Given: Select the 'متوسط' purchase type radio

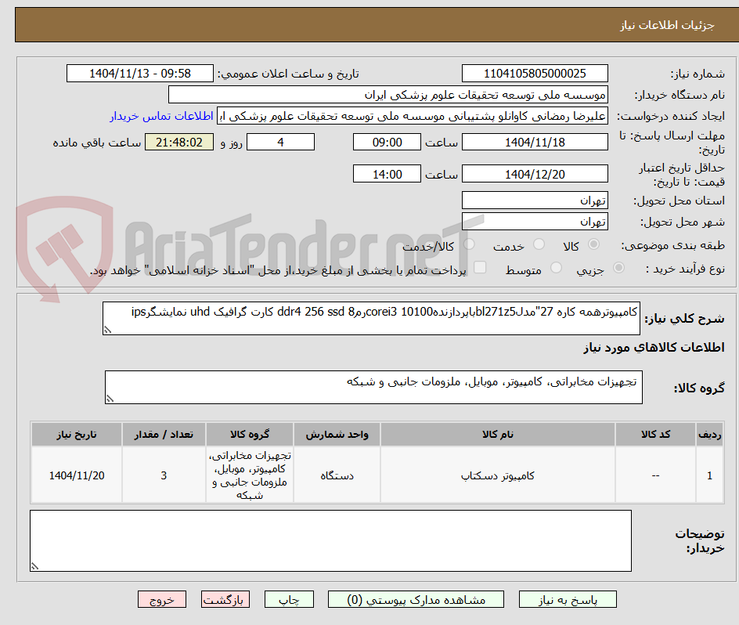Looking at the screenshot, I should pyautogui.click(x=556, y=268).
